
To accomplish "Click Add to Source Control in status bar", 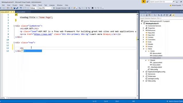I will (175, 101).
